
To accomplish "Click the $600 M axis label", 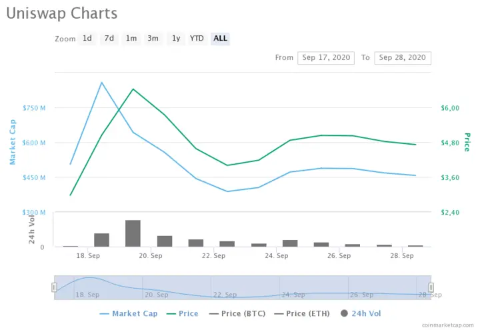I will coord(34,143).
